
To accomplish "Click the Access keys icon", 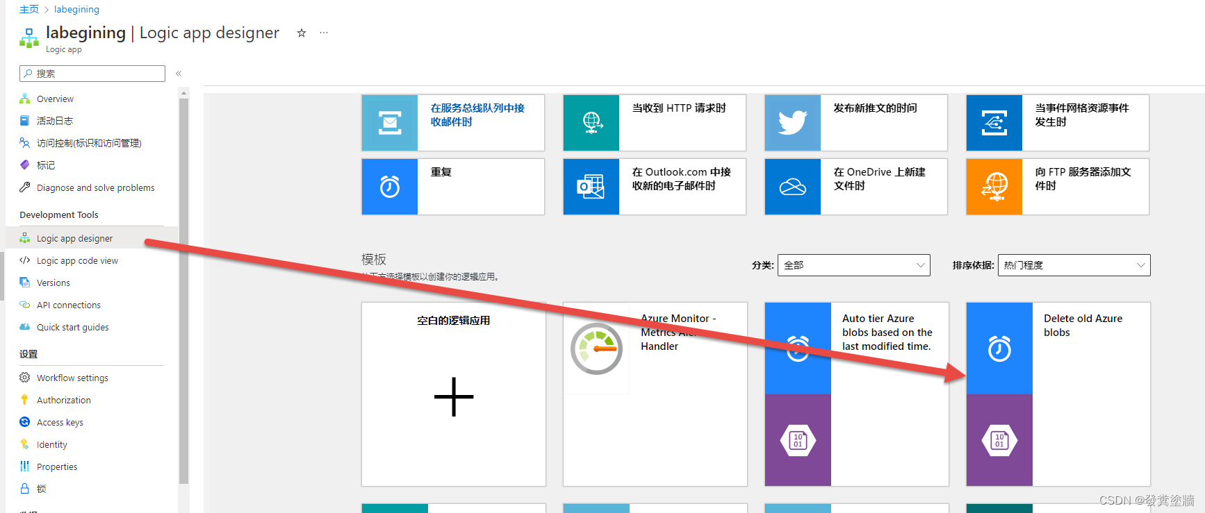I will [x=25, y=422].
